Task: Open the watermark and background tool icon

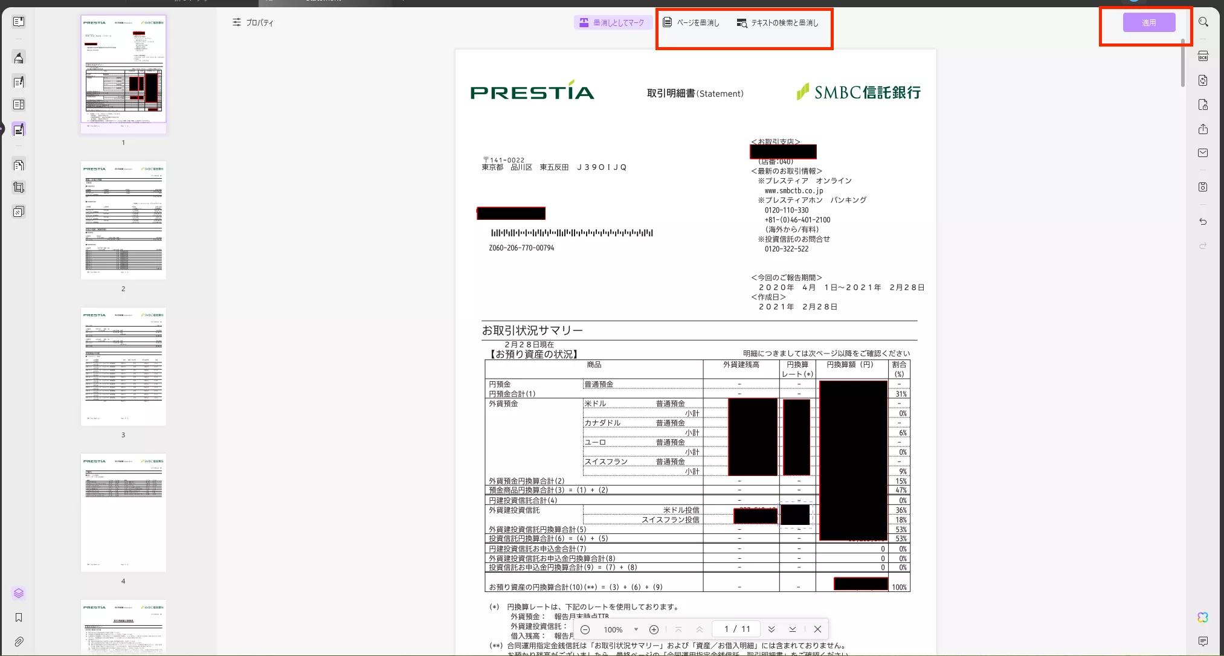Action: click(x=19, y=211)
